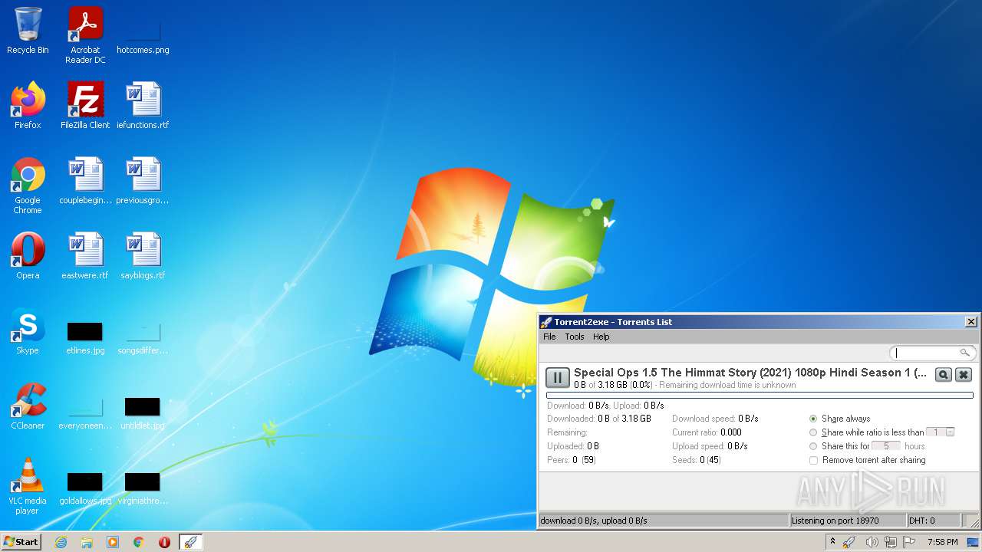The width and height of the screenshot is (982, 552).
Task: Click the Show desktop button
Action: (x=973, y=542)
